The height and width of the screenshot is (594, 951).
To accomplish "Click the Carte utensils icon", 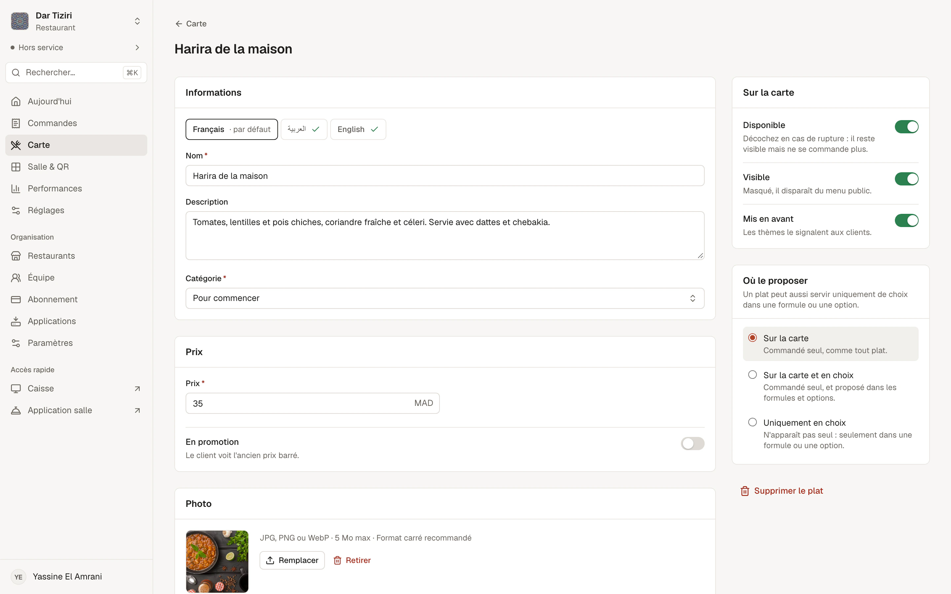I will pyautogui.click(x=16, y=145).
